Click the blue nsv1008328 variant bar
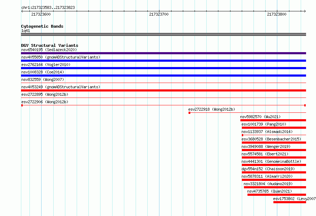The width and height of the screenshot is (316, 216). pyautogui.click(x=163, y=76)
